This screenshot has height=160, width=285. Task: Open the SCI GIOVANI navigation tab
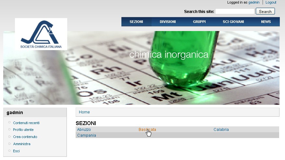[233, 22]
